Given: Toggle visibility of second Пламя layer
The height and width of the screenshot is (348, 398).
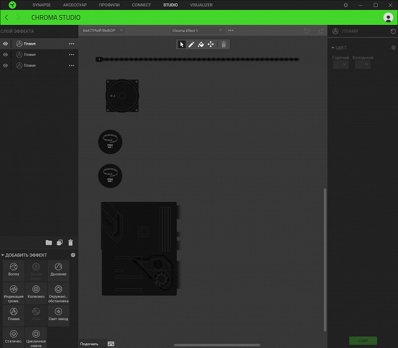Looking at the screenshot, I should [5, 55].
